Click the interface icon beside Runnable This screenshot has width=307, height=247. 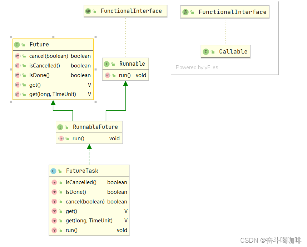tap(107, 64)
